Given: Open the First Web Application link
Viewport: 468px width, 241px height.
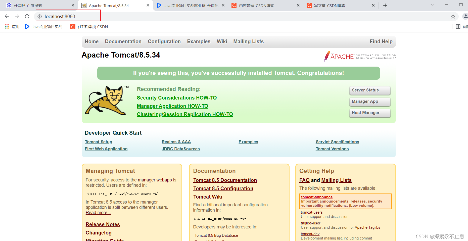Looking at the screenshot, I should click(106, 149).
